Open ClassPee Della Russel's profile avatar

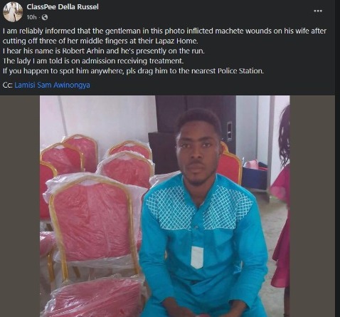[x=13, y=12]
